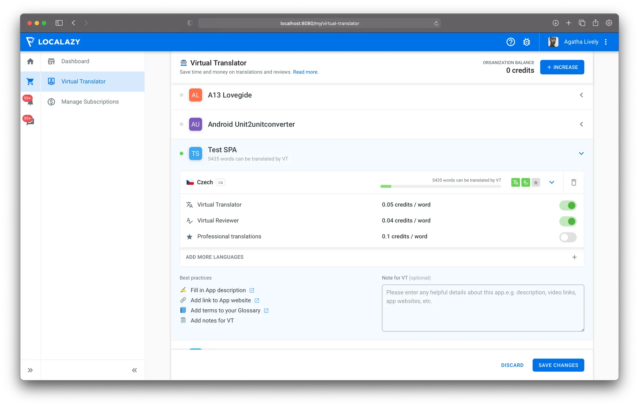Viewport: 639px width, 407px height.
Task: Click the plus icon to add languages
Action: pyautogui.click(x=574, y=257)
